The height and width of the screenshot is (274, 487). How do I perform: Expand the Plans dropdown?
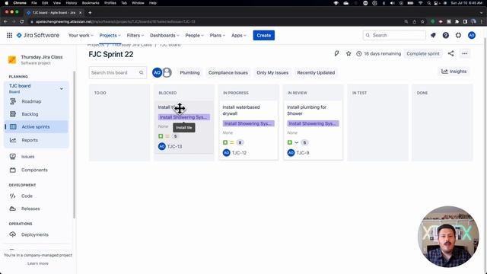pyautogui.click(x=218, y=36)
